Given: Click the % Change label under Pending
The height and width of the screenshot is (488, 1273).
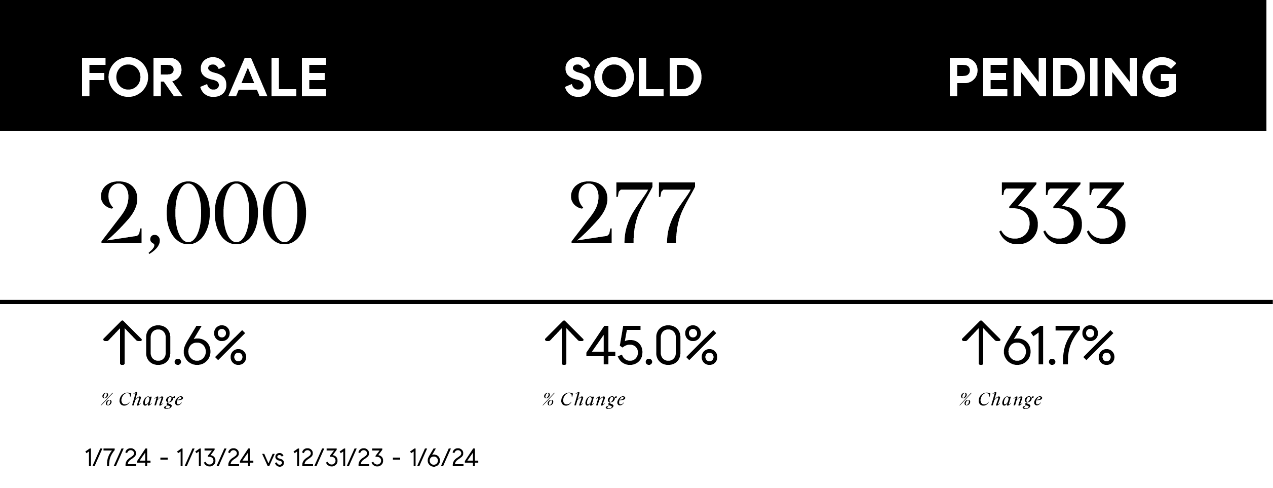Looking at the screenshot, I should pyautogui.click(x=1001, y=400).
